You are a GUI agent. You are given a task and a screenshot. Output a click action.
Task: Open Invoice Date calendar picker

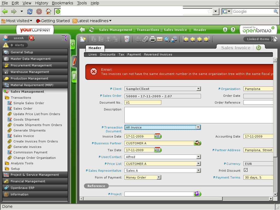(x=158, y=136)
